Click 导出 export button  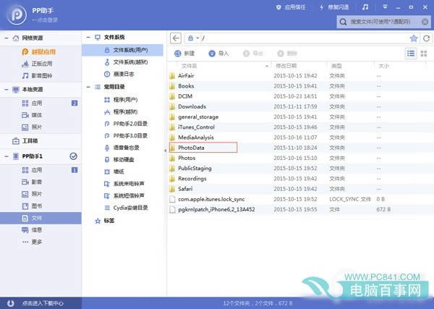click(x=252, y=54)
